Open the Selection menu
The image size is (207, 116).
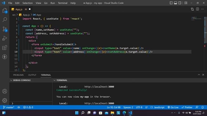27,3
